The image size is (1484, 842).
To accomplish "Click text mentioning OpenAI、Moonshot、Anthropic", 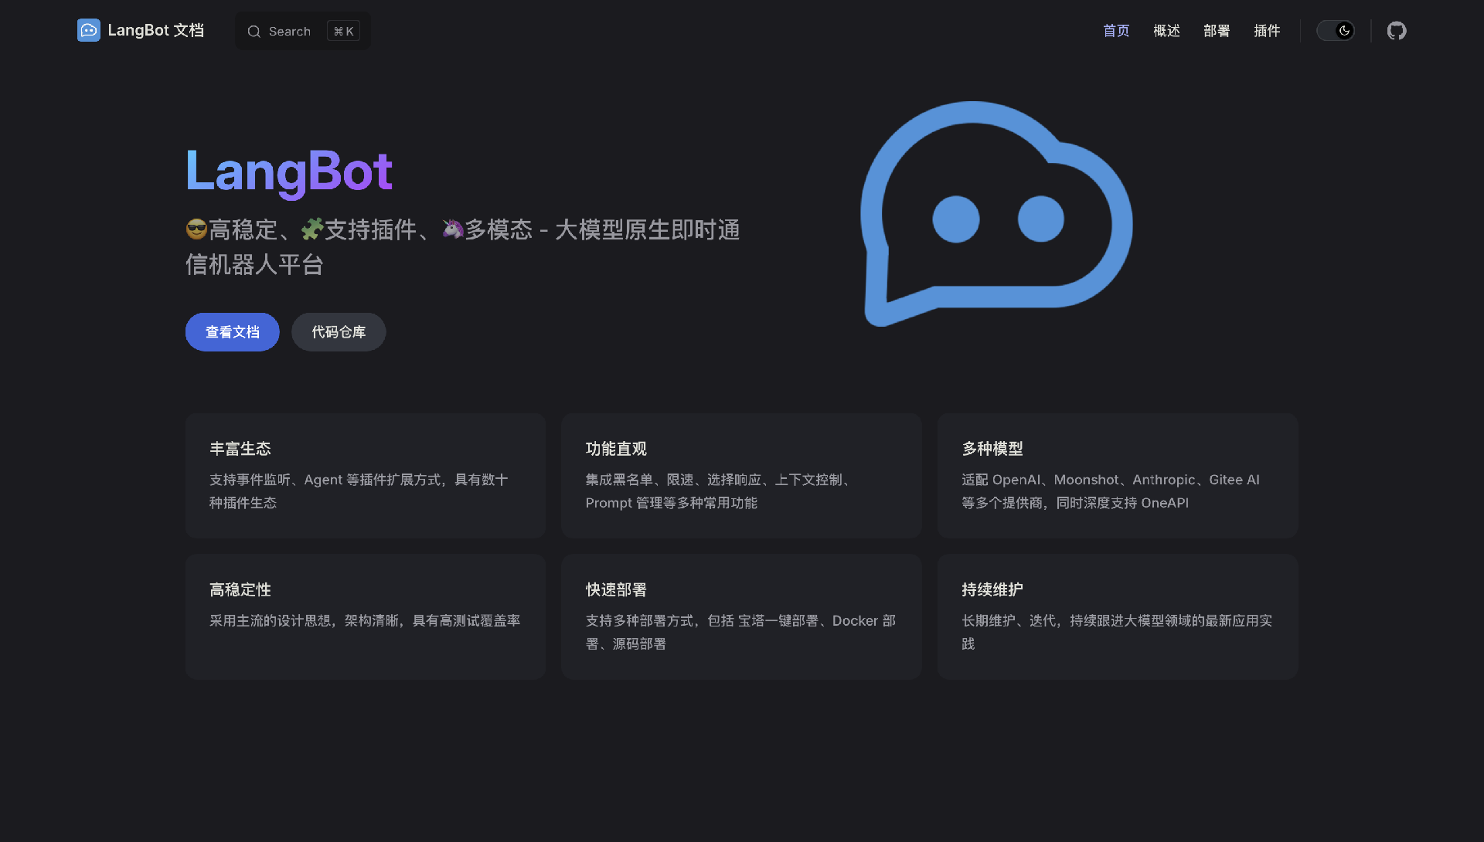I will (1111, 491).
